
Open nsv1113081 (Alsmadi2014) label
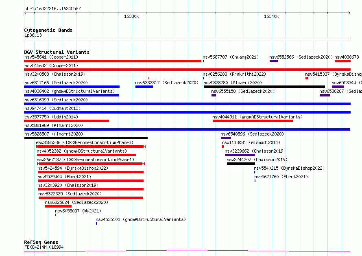click(x=251, y=142)
